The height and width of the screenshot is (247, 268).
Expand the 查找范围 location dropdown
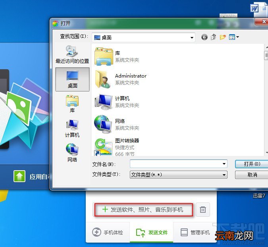point(192,38)
